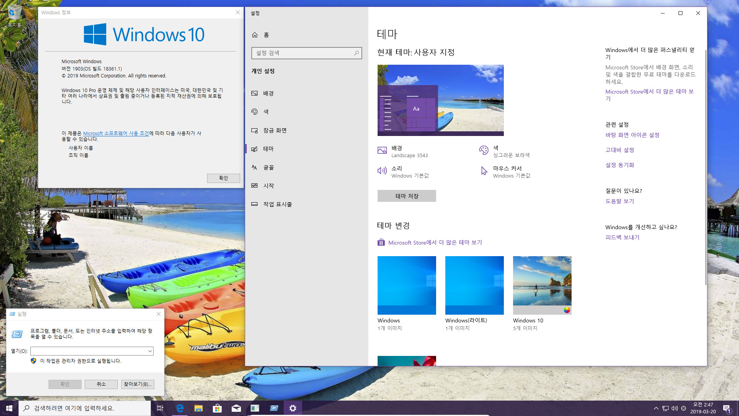Open the winver taskbar icon
This screenshot has width=739, height=416.
tap(255, 408)
